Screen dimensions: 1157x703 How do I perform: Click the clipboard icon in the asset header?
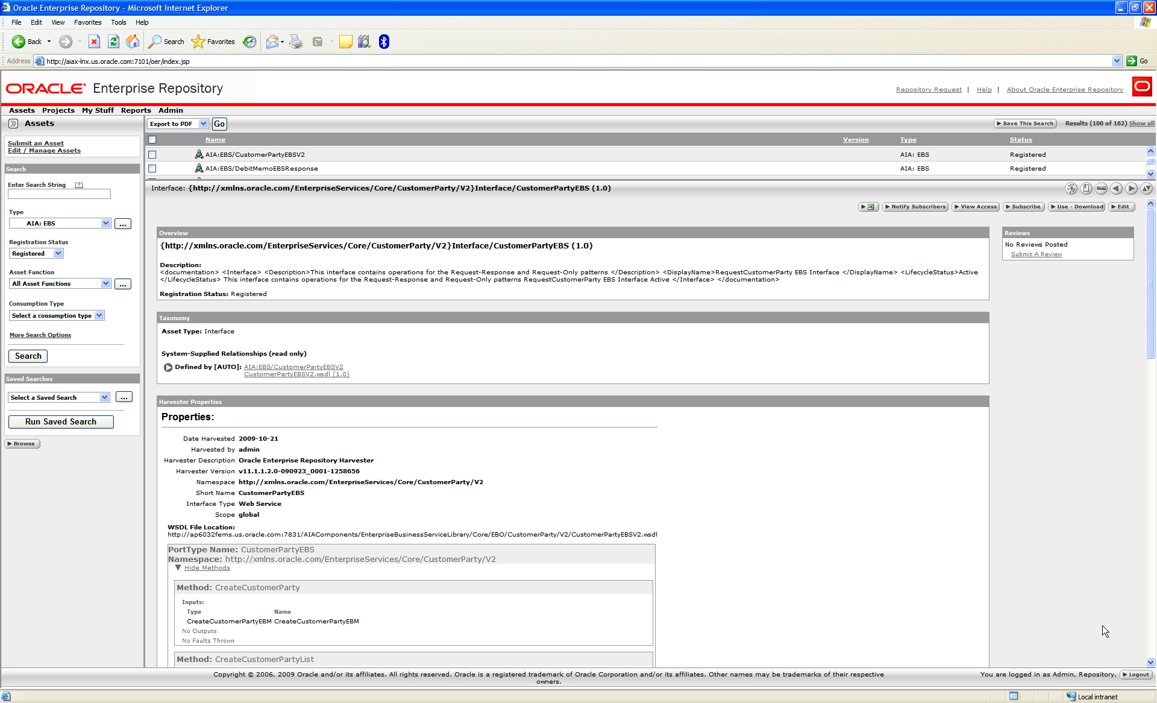tap(1086, 189)
